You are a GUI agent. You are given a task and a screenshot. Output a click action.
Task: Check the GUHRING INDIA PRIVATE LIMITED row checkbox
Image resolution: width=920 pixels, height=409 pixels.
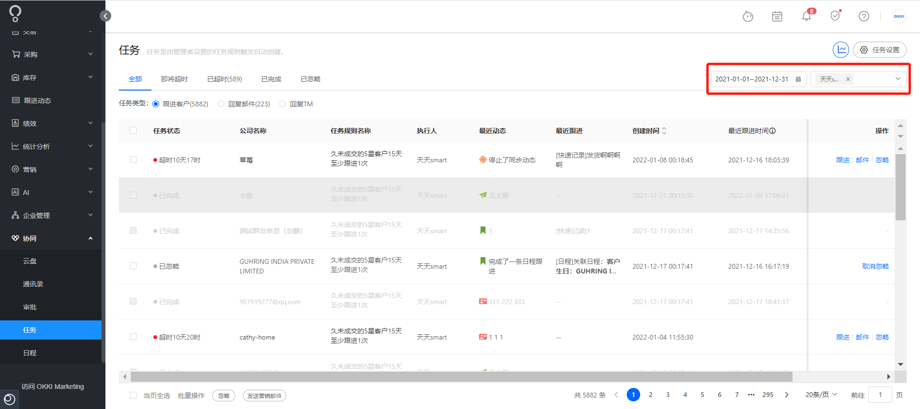click(133, 266)
